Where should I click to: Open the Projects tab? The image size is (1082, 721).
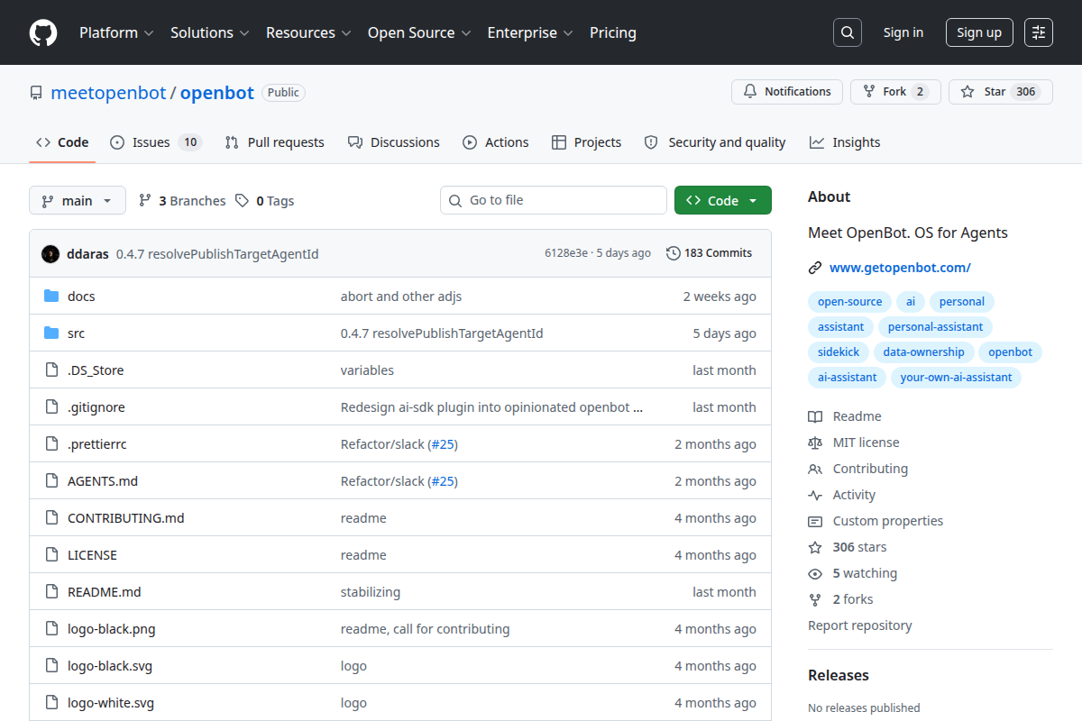coord(587,142)
